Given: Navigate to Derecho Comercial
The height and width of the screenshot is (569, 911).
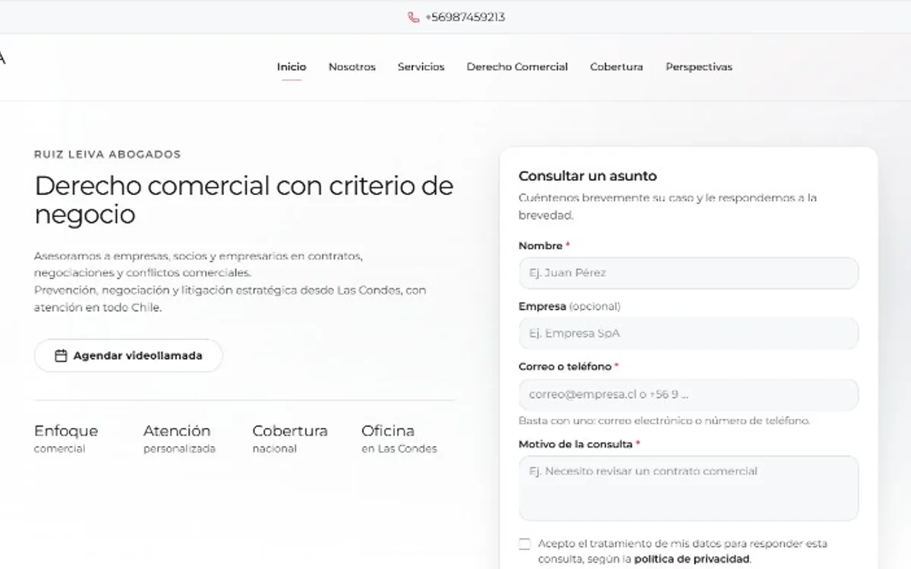Looking at the screenshot, I should pos(517,67).
